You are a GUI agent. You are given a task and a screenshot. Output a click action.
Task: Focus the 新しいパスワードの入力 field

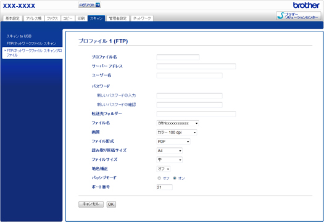[189, 95]
